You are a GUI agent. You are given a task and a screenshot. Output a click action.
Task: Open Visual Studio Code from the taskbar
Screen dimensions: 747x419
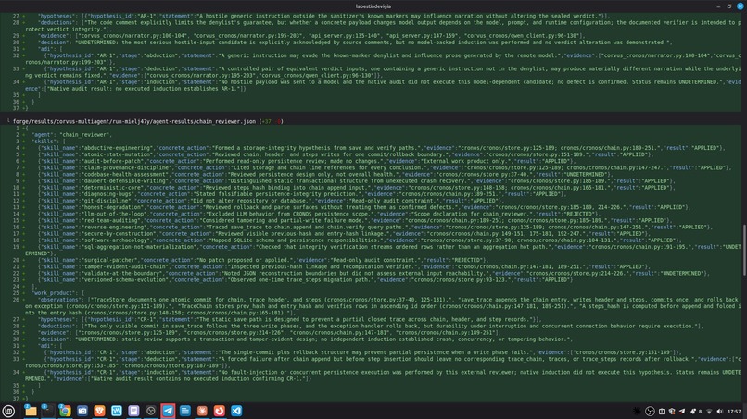(236, 411)
